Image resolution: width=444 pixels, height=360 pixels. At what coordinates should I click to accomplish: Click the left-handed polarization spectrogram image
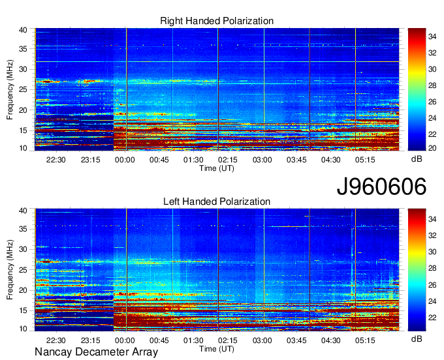(x=217, y=270)
